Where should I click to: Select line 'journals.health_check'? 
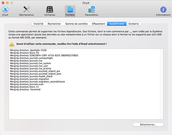(x=31, y=76)
